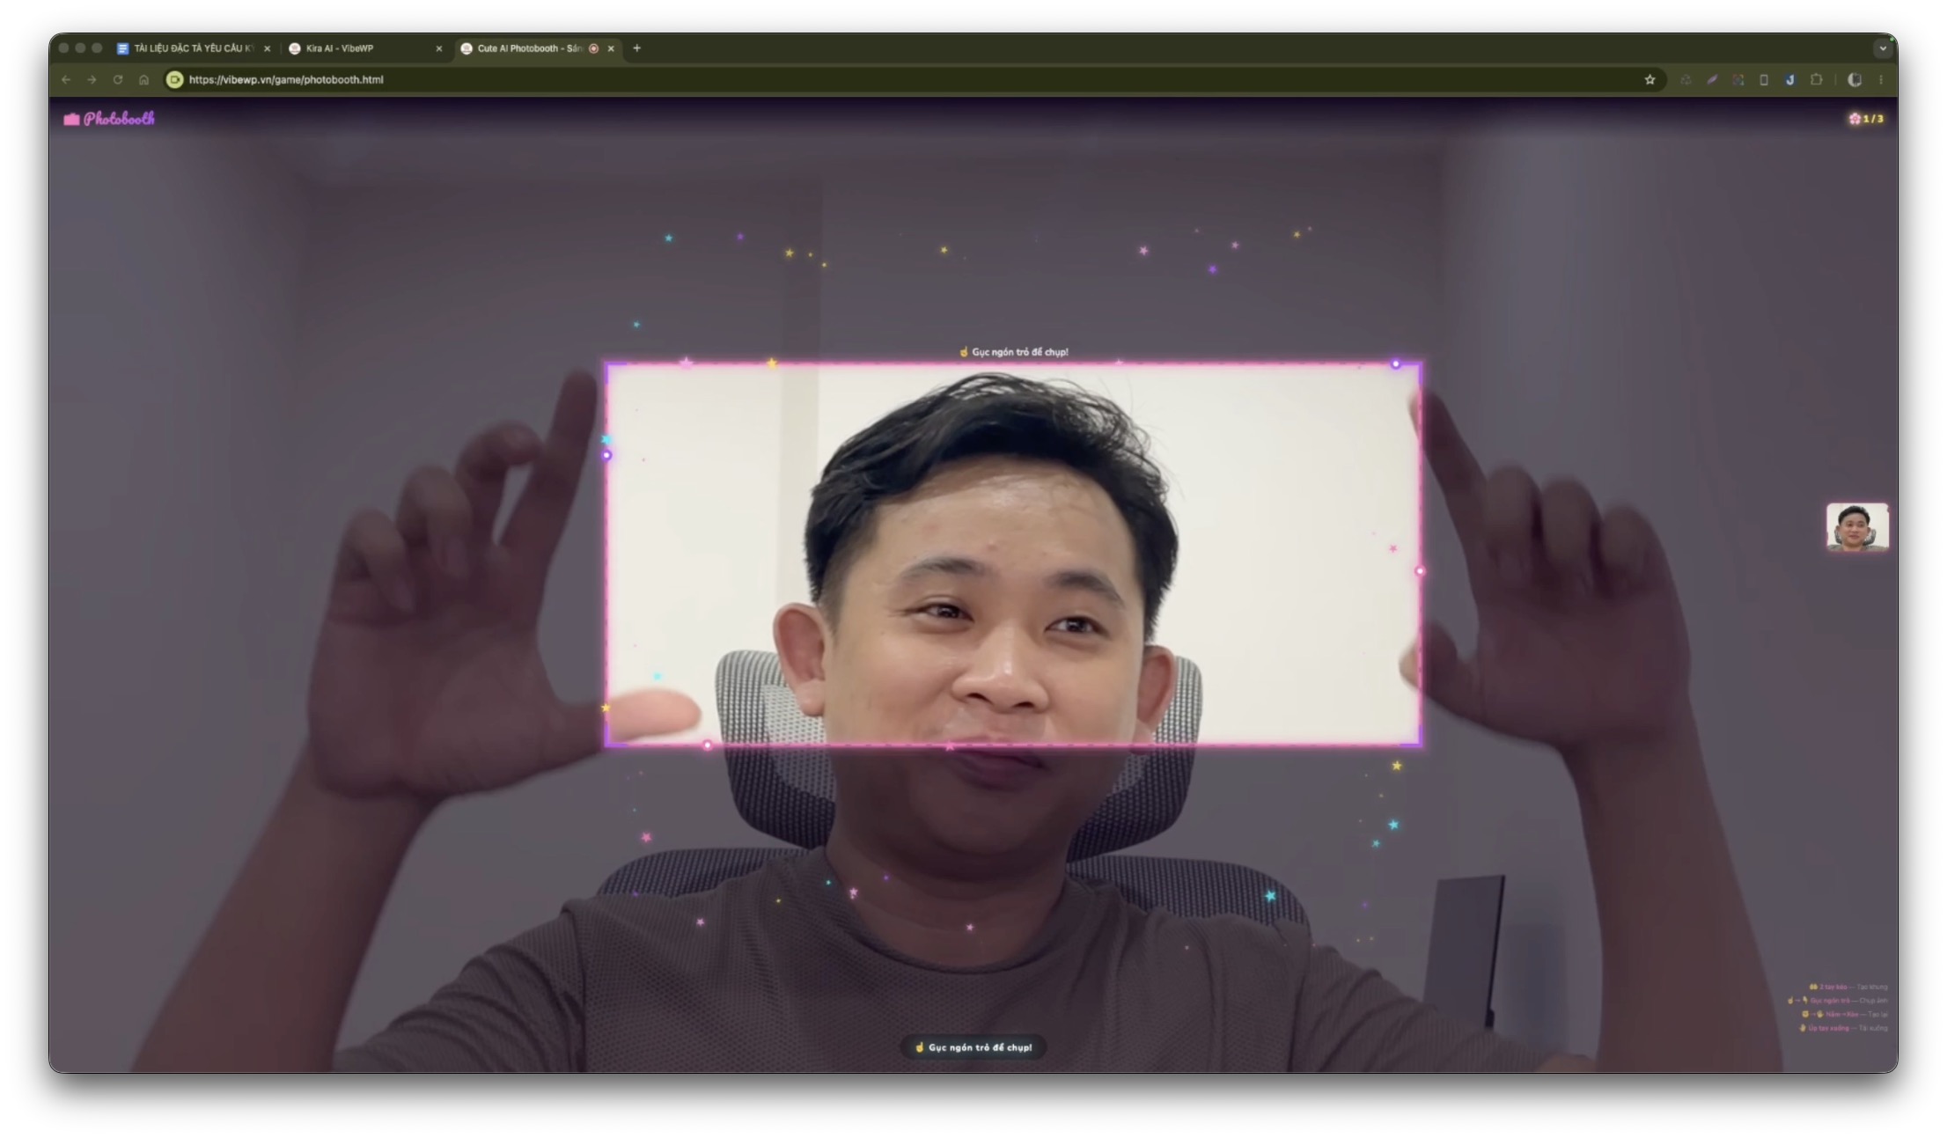Open the blue J extension icon
1947x1138 pixels.
1789,79
